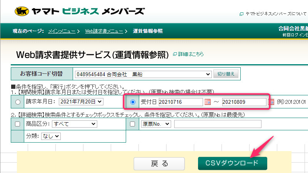Open calendar picker for start 受付日

(207, 102)
